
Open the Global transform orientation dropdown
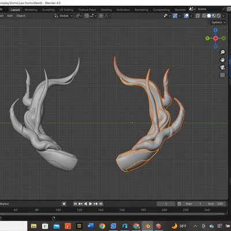[64, 16]
